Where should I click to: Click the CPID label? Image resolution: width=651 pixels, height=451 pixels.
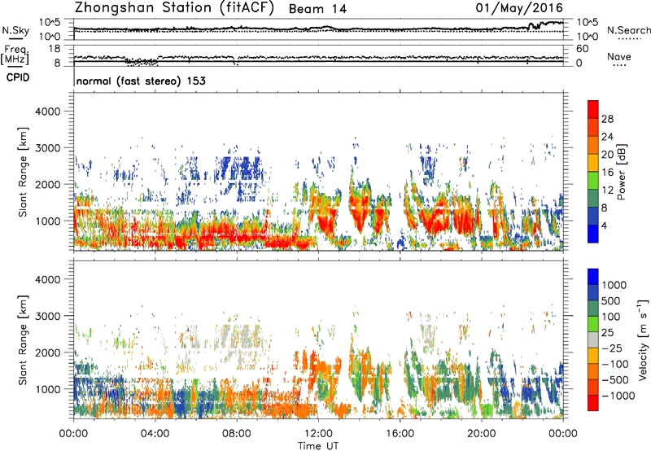tap(18, 77)
